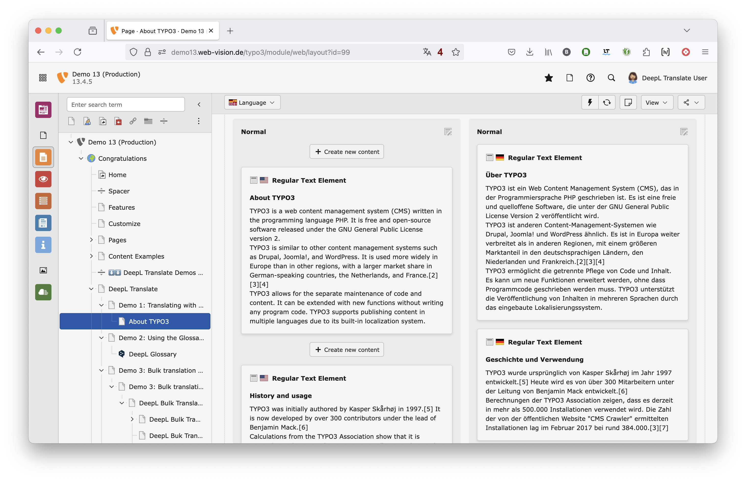Screen dimensions: 746x481
Task: Expand the Pages tree node
Action: (x=91, y=240)
